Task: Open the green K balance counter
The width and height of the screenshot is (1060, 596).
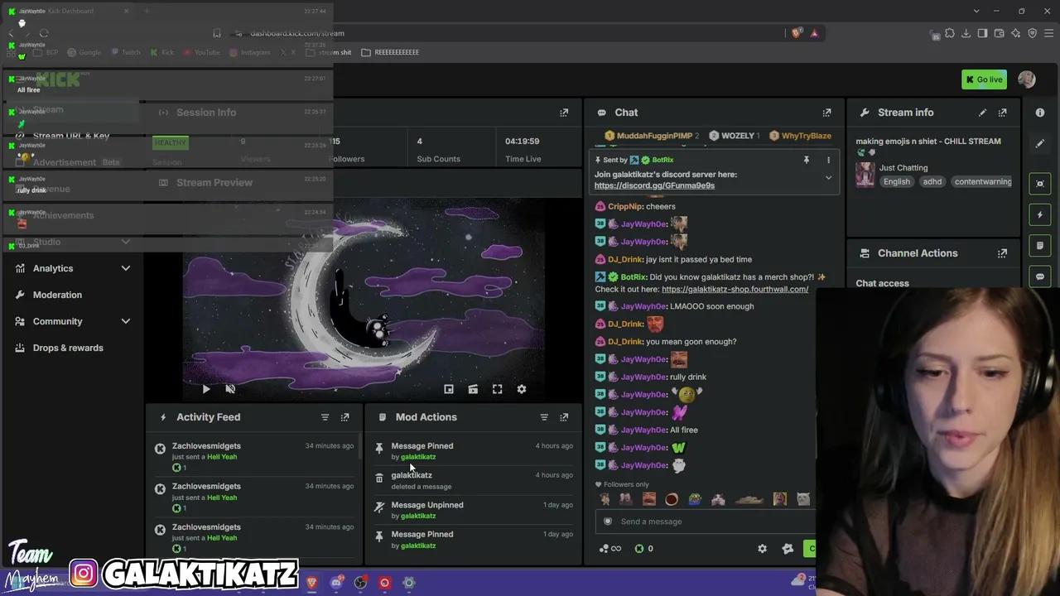Action: pyautogui.click(x=643, y=549)
